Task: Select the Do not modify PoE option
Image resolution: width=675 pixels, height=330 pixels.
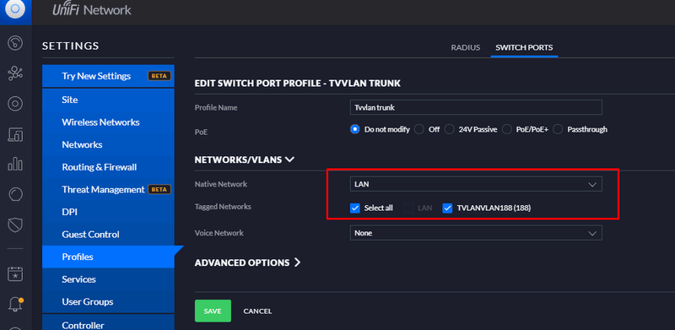Action: [x=354, y=129]
